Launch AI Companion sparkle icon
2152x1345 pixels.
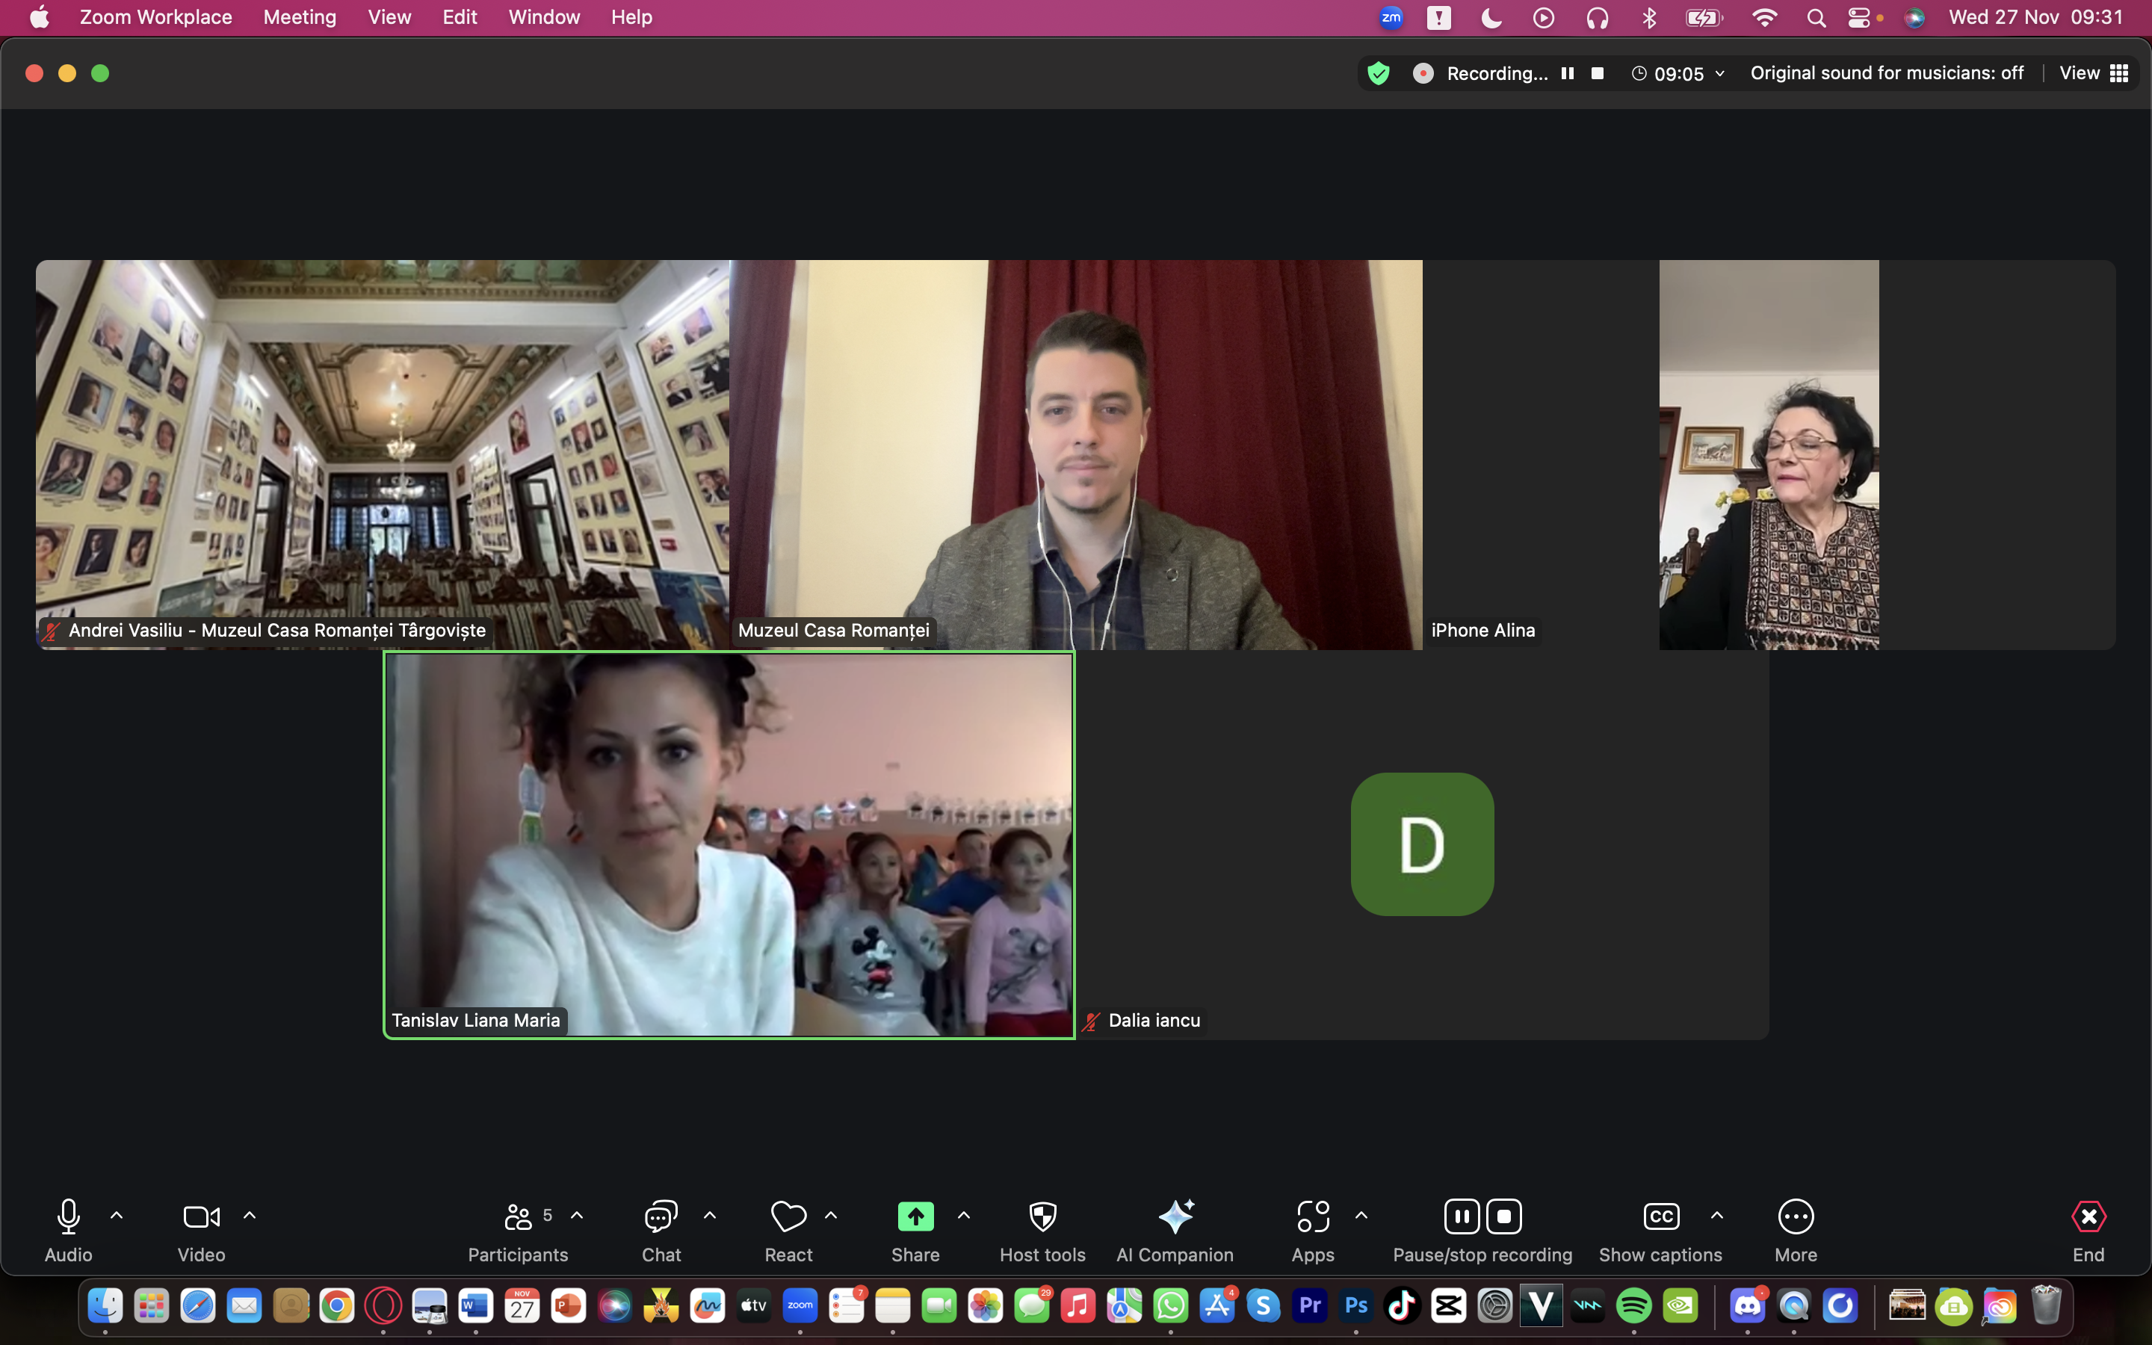(1175, 1216)
